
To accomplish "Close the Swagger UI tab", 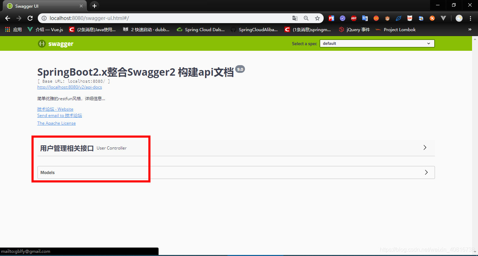I will (81, 6).
